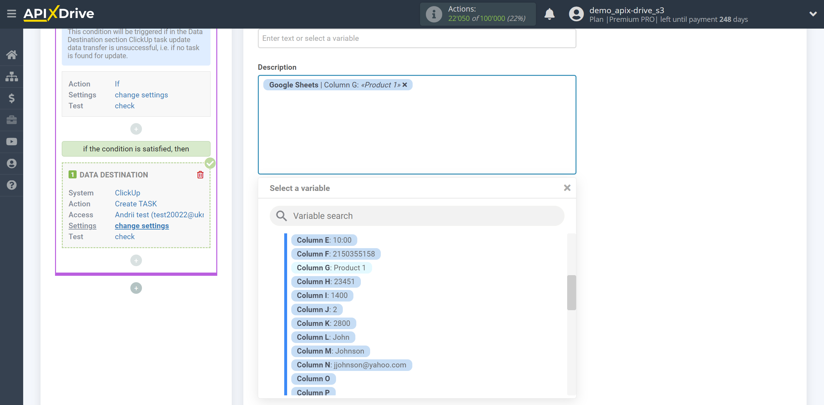
Task: Open the Create TASK action link
Action: [x=136, y=204]
